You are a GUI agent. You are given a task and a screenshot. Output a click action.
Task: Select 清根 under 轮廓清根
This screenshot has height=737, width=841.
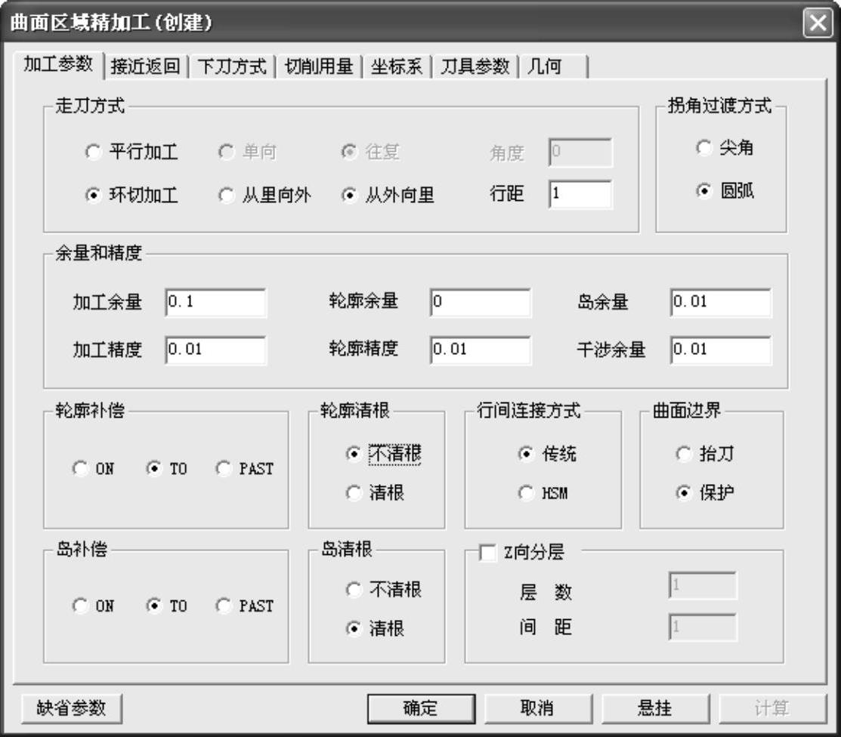coord(354,493)
